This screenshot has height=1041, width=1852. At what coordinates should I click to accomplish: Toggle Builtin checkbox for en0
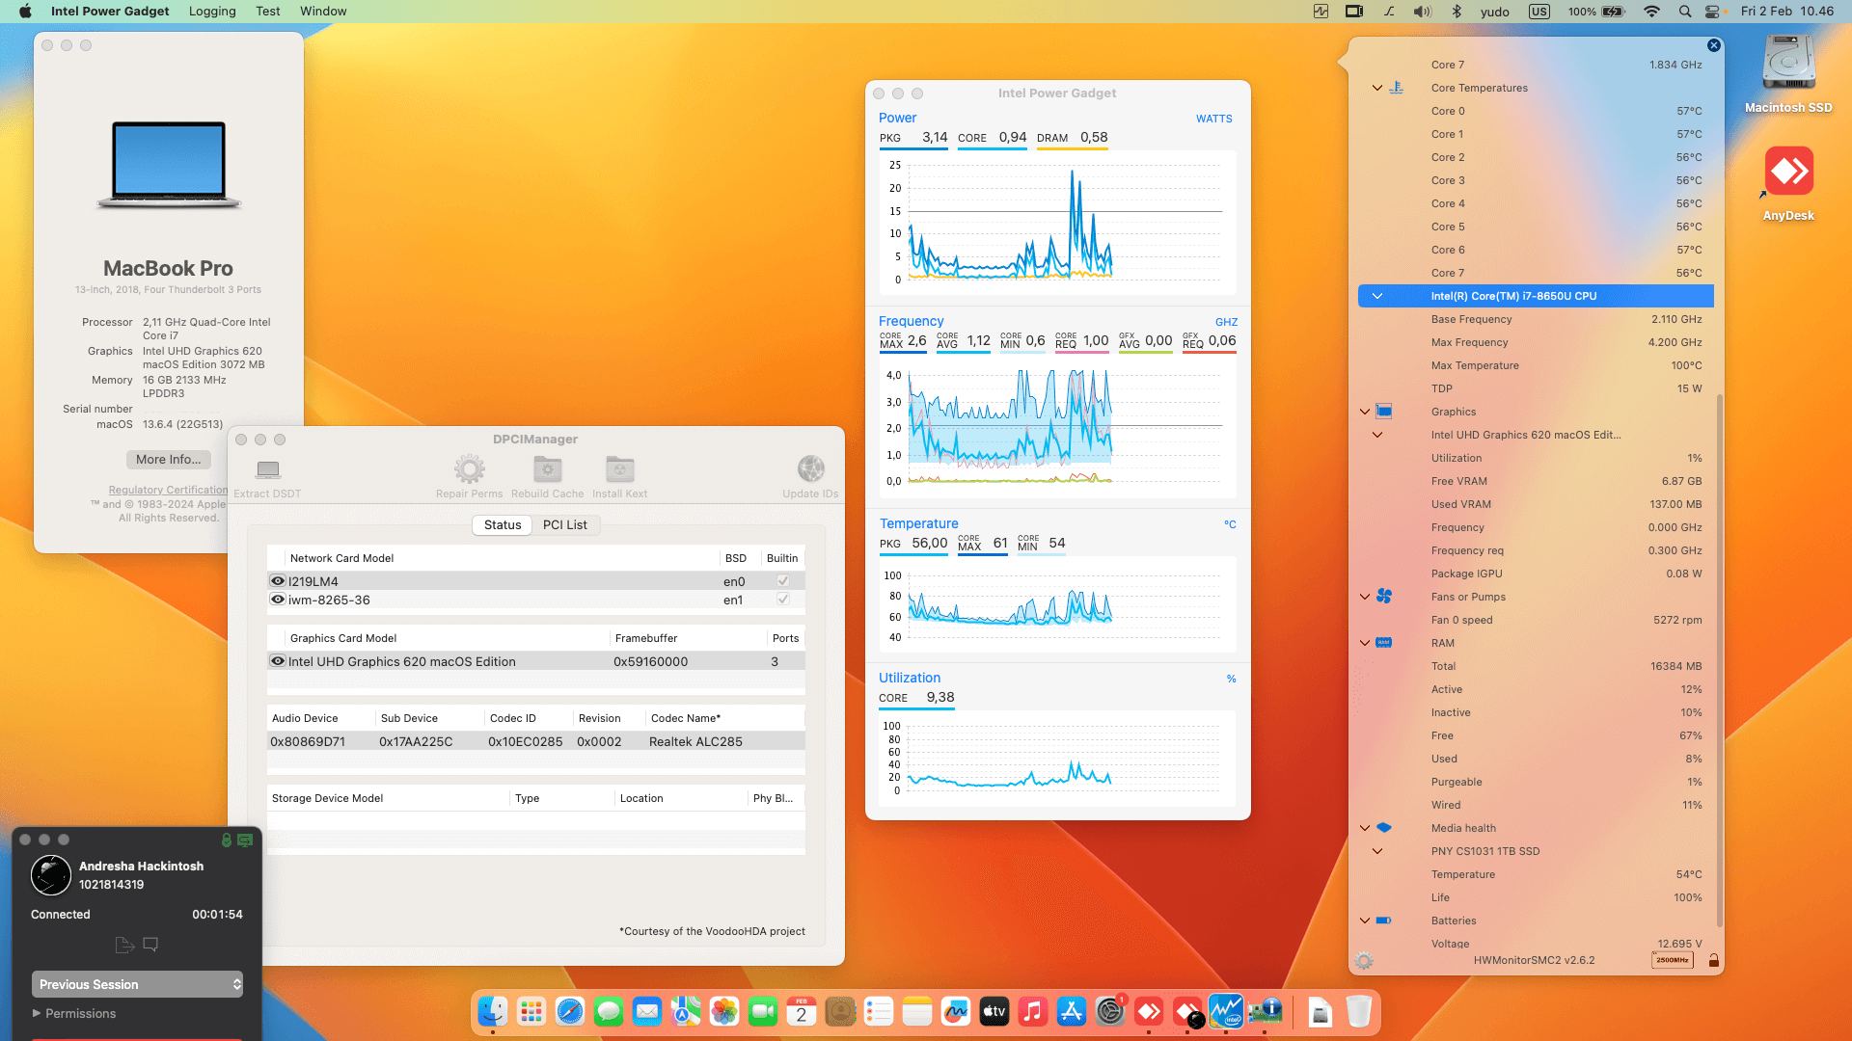(x=783, y=581)
